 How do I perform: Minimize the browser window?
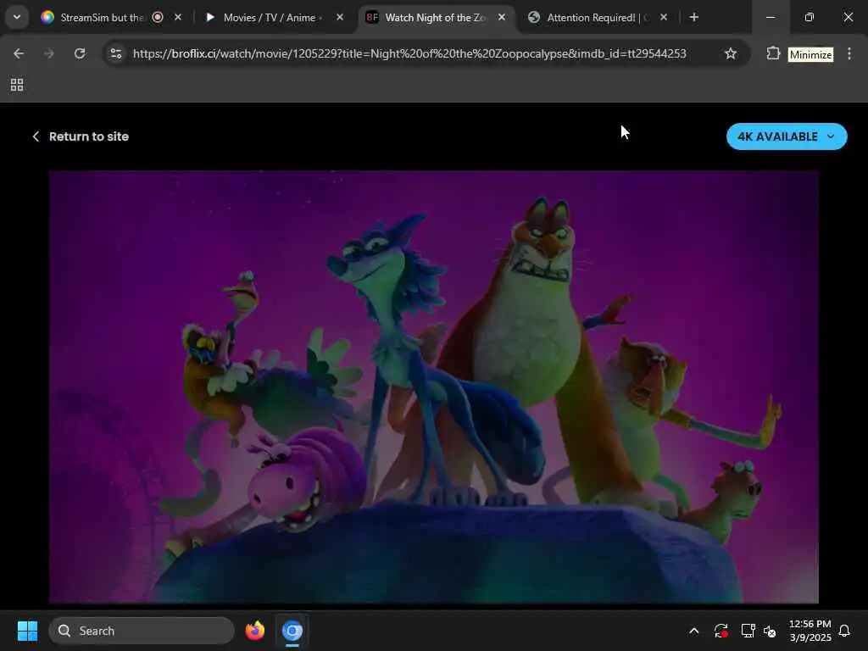[x=770, y=17]
